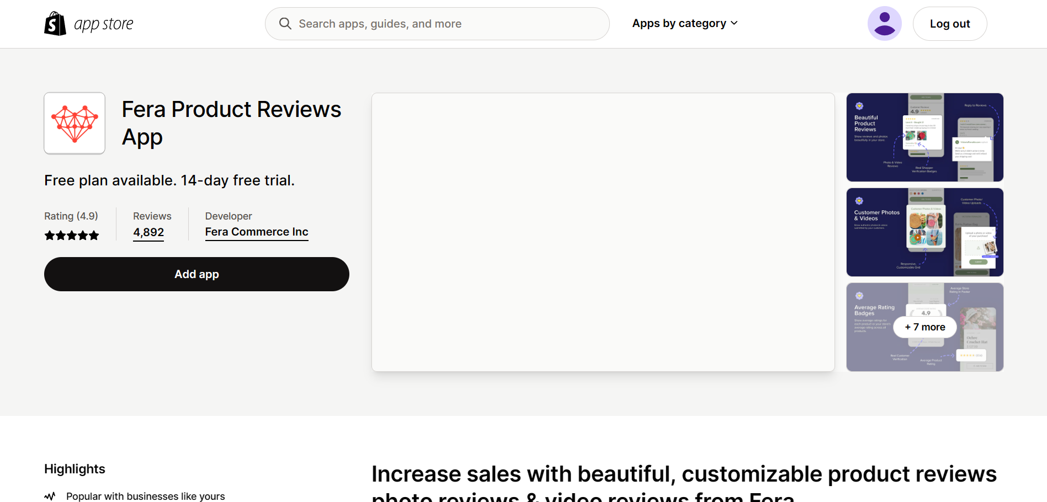Screen dimensions: 1047x502
Task: Expand the Apps by category menu
Action: (685, 23)
